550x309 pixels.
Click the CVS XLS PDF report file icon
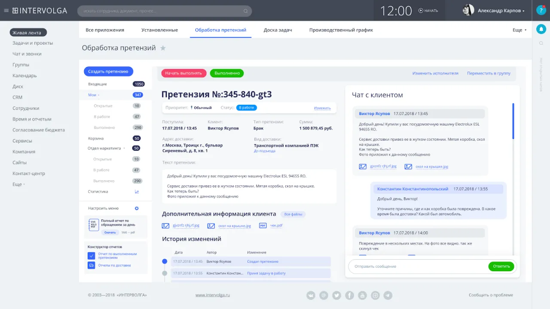coord(93,225)
